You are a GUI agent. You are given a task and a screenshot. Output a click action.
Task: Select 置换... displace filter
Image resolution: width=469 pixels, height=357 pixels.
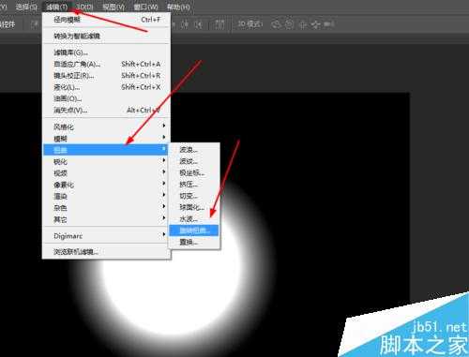(x=194, y=242)
